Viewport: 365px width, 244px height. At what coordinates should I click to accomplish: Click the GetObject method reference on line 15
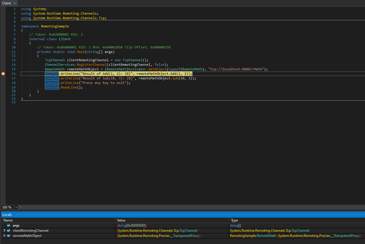[x=157, y=69]
